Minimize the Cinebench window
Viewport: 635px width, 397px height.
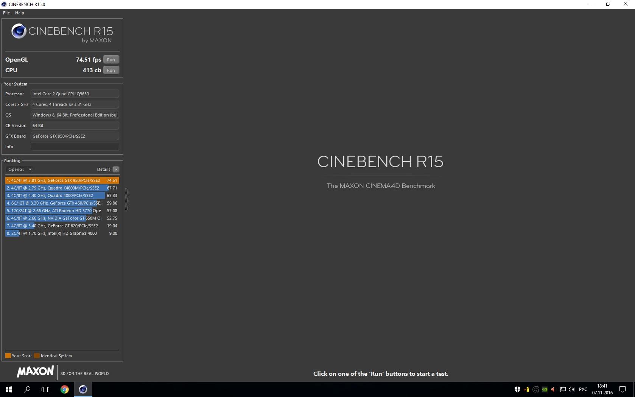point(591,4)
